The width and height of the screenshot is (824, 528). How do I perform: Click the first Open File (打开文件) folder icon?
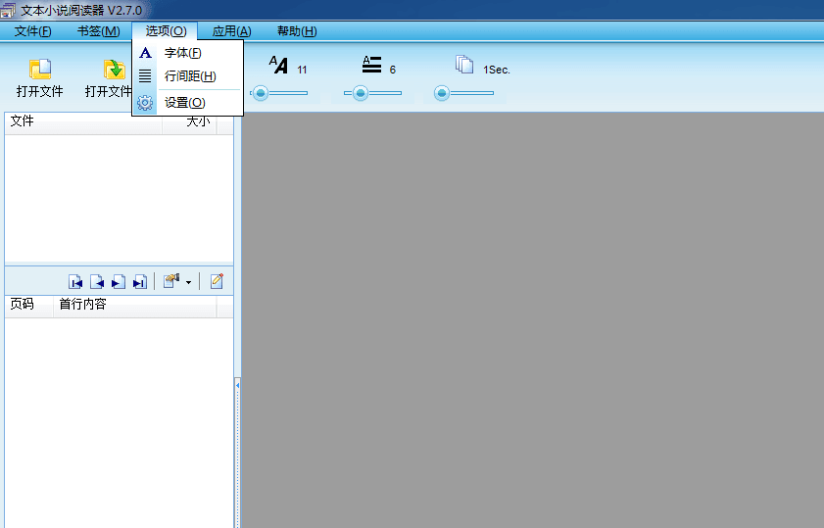pyautogui.click(x=40, y=70)
